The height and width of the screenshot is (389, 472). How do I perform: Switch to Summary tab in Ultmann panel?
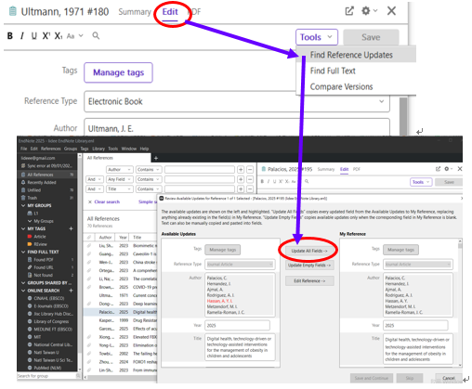point(135,12)
